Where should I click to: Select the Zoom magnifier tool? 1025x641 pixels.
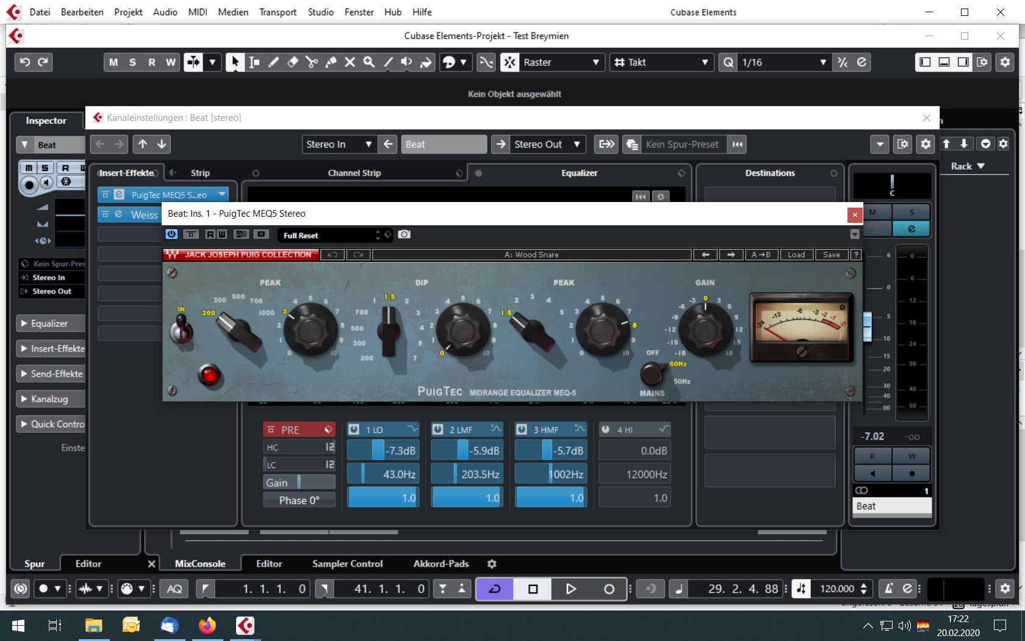[x=369, y=62]
